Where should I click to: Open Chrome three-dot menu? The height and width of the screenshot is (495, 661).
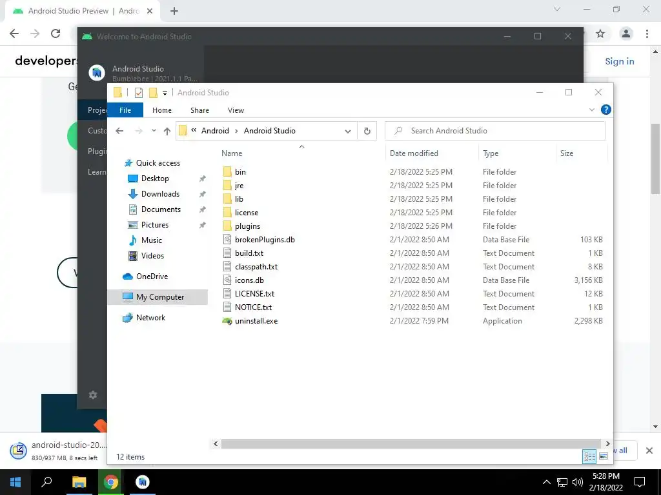(647, 34)
